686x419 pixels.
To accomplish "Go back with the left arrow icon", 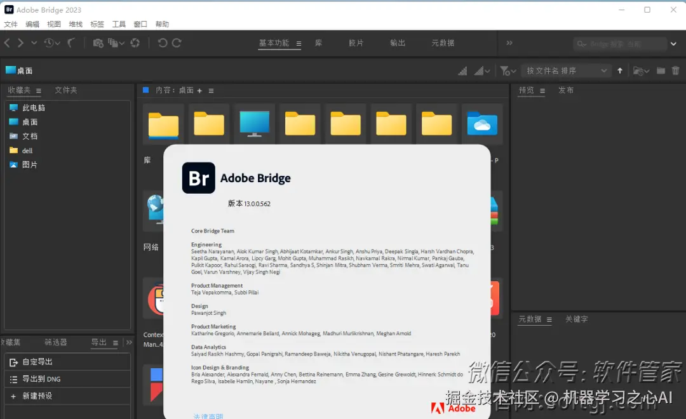I will click(7, 43).
